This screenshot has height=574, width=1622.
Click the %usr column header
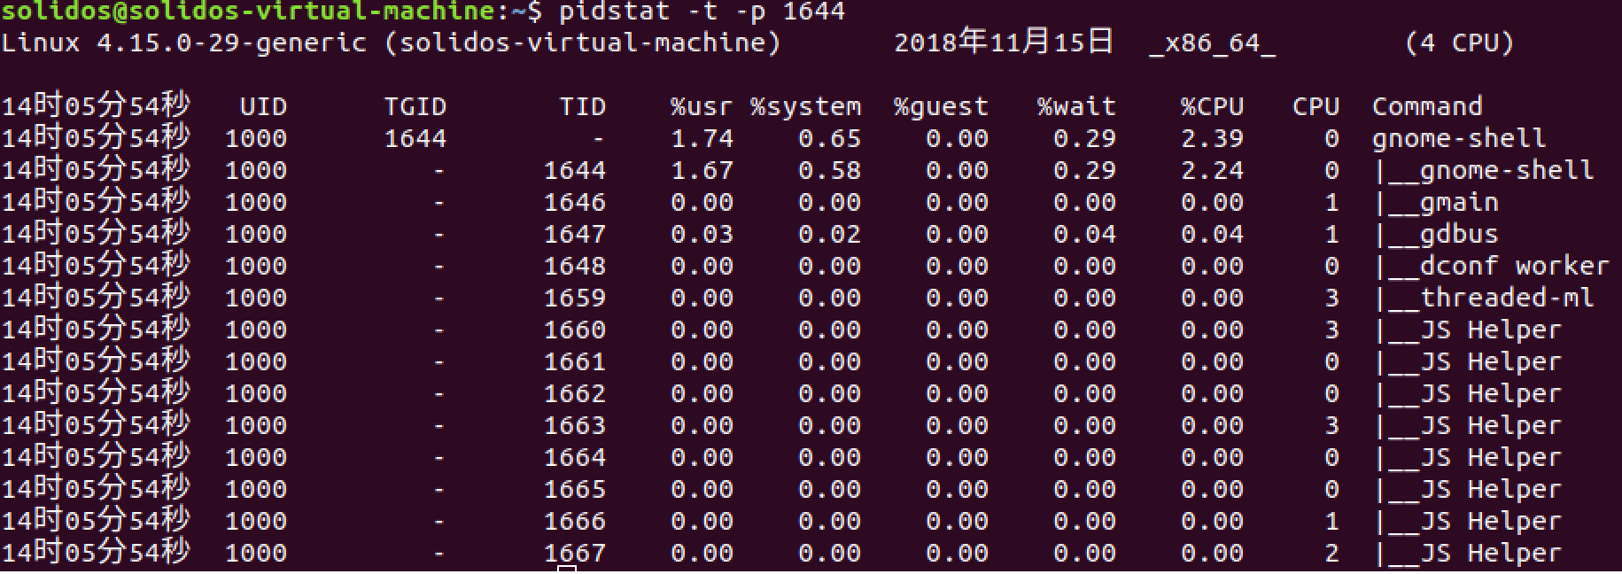point(702,107)
